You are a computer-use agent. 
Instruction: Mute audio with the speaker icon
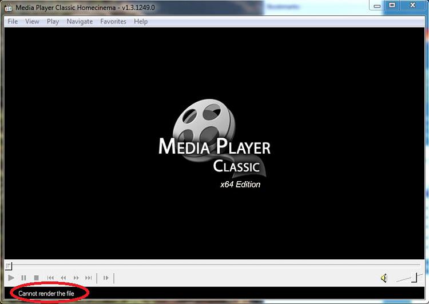[x=384, y=278]
